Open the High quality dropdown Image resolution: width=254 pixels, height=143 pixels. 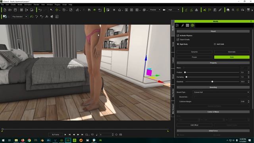(x=174, y=10)
